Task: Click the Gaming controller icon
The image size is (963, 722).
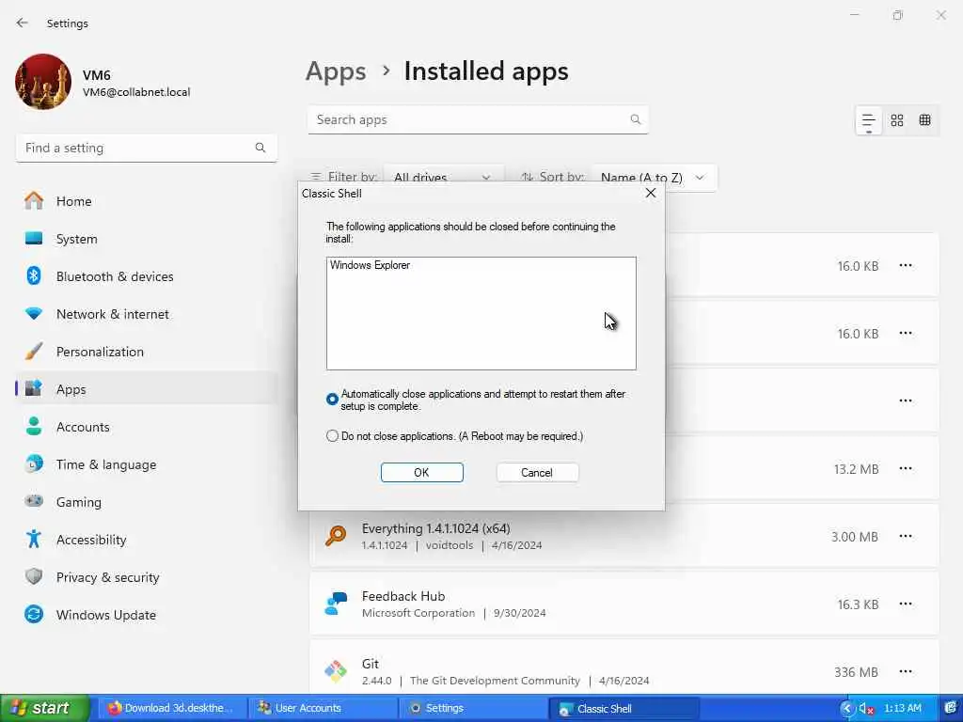Action: tap(34, 502)
